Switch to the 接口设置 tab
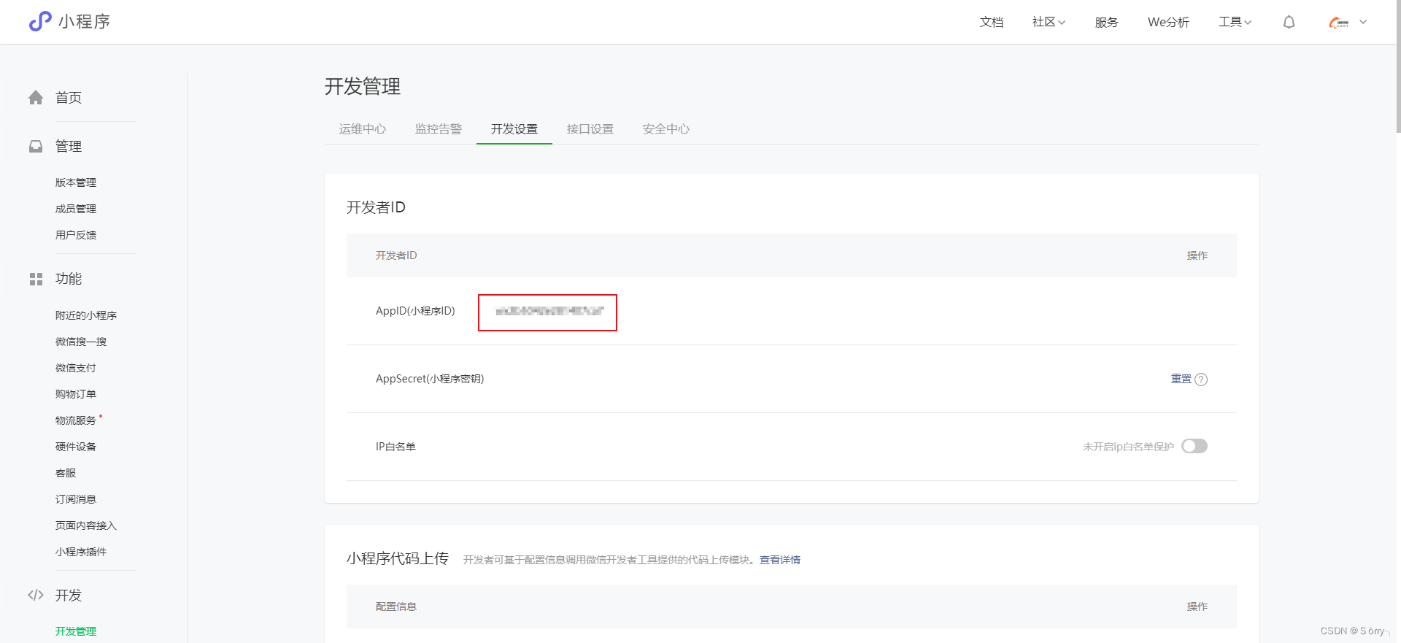This screenshot has width=1401, height=643. [590, 128]
